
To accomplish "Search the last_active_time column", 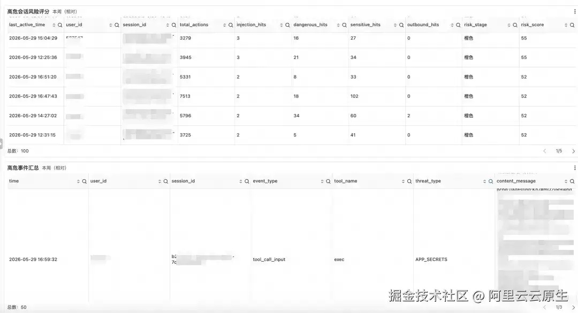I will (60, 25).
